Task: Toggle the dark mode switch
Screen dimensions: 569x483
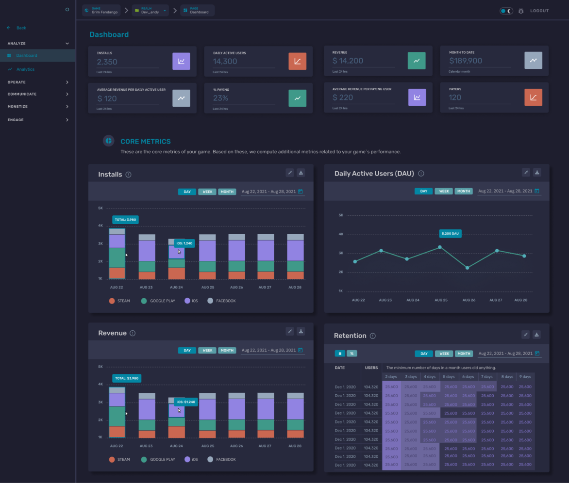Action: pos(506,11)
